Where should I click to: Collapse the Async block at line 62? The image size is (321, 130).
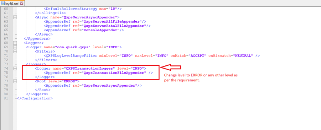pos(15,17)
